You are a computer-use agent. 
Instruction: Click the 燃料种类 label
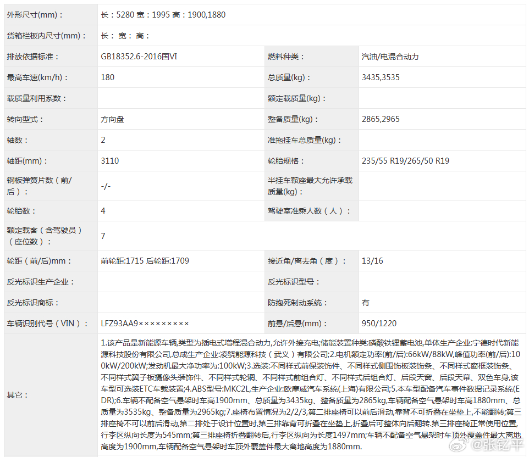[286, 57]
